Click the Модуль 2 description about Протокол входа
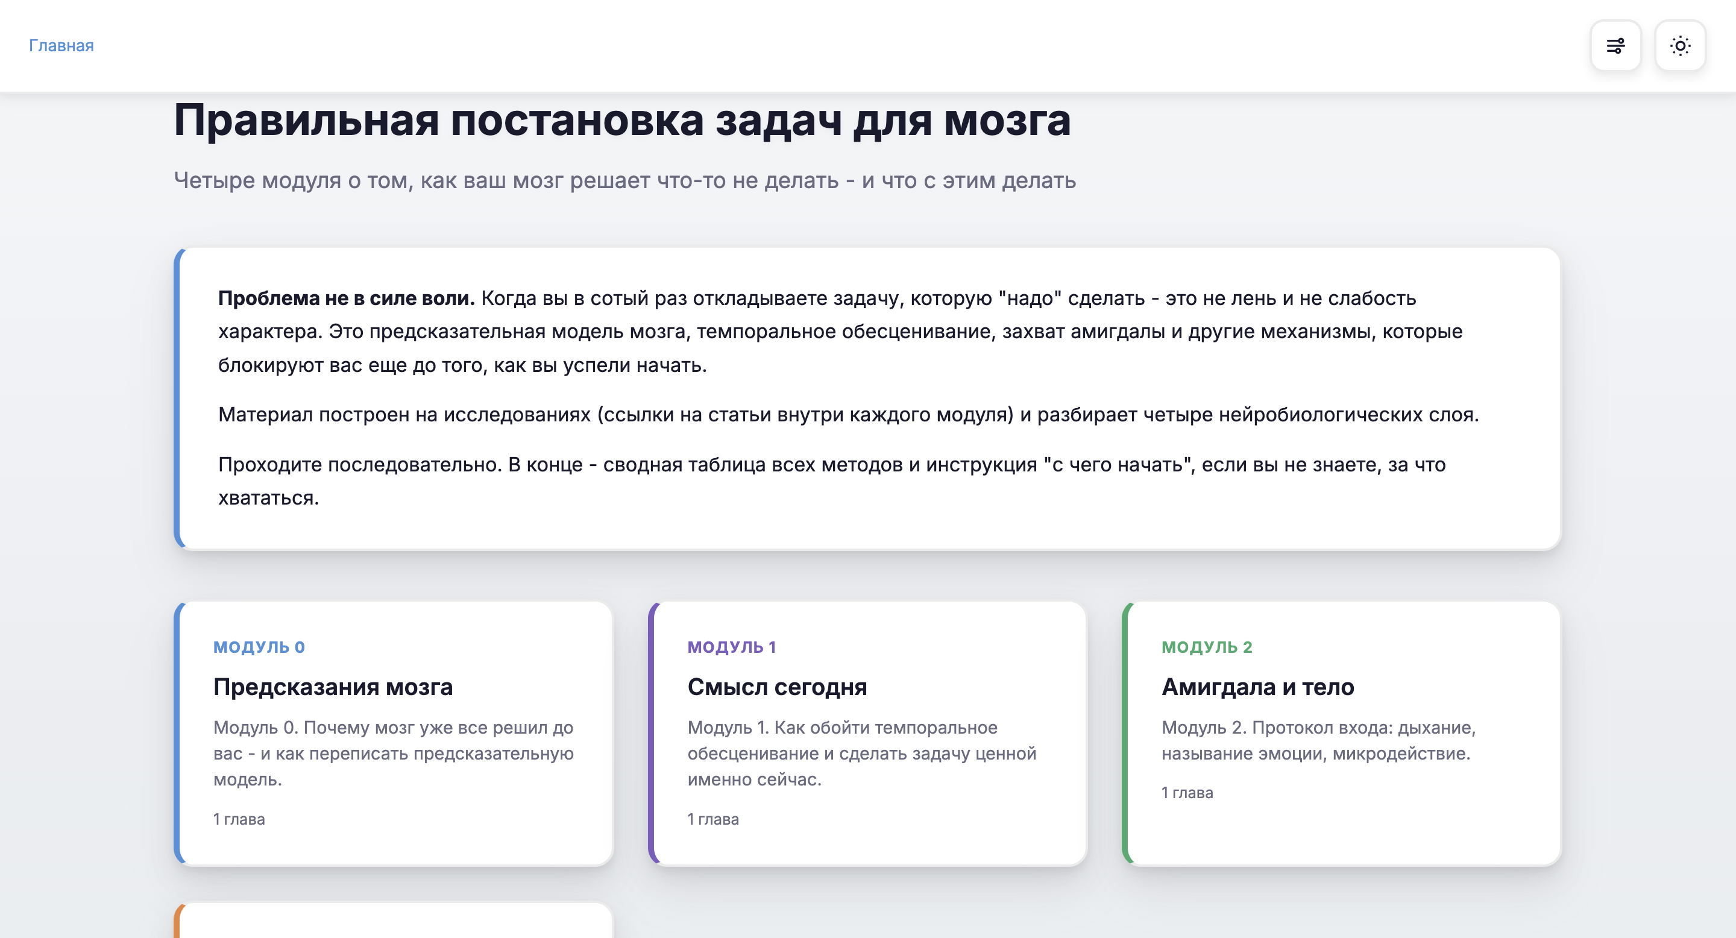Screen dimensions: 1736x938 coord(1318,740)
